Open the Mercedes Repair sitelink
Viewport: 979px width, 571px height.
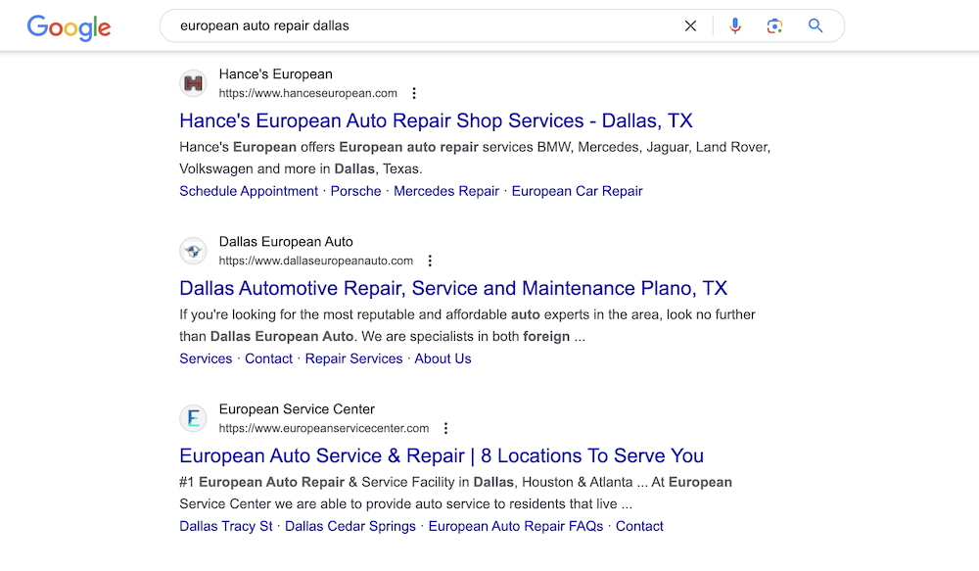coord(446,191)
